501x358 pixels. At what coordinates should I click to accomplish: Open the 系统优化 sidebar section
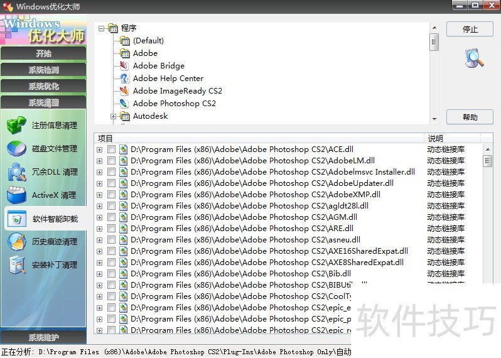click(43, 86)
